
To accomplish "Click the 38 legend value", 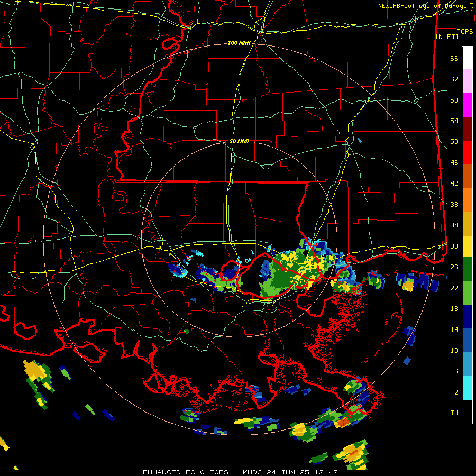I will [454, 204].
